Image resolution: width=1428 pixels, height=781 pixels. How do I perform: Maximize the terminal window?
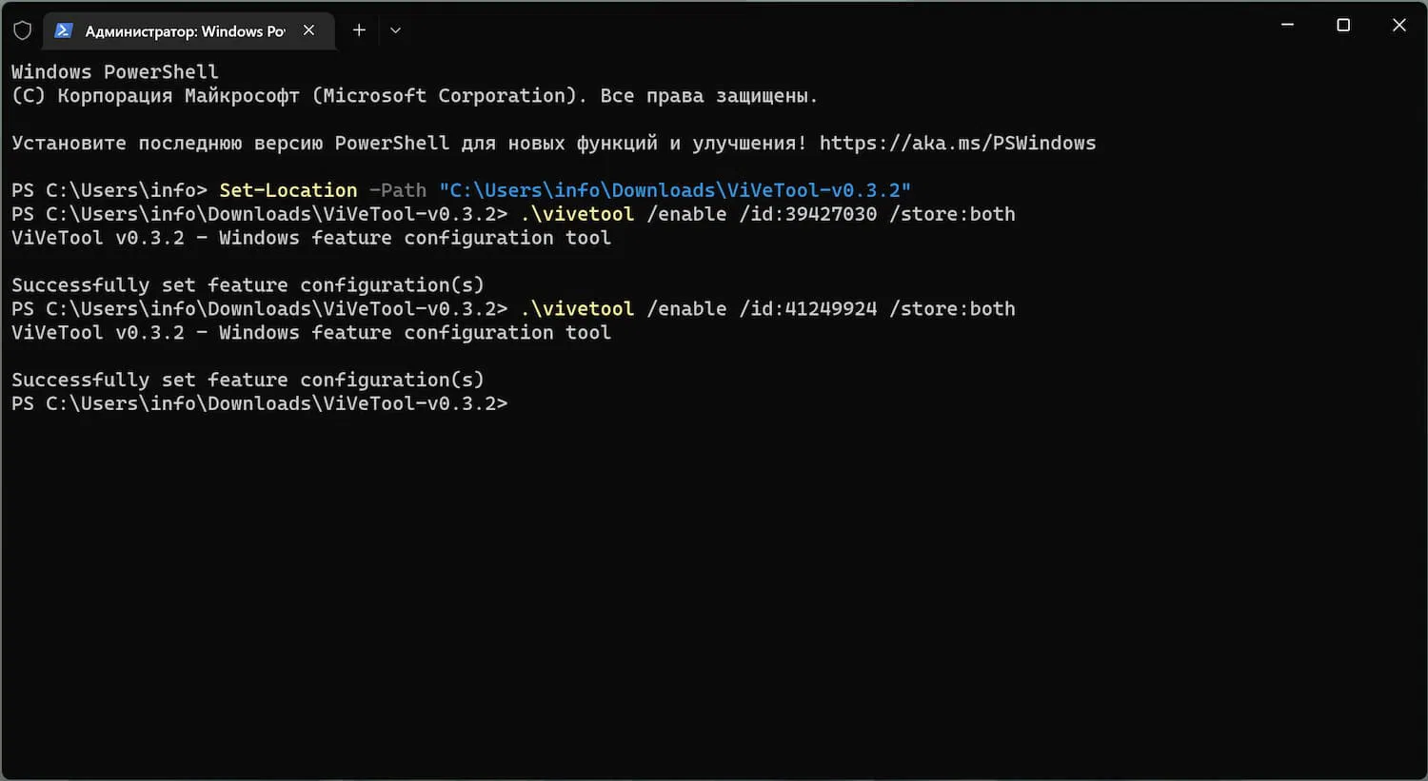tap(1343, 26)
